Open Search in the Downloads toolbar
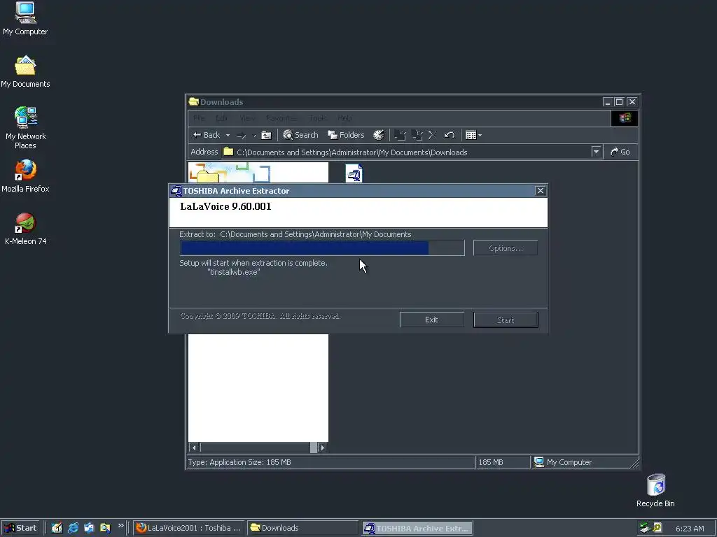Screen dimensions: 717x537 click(x=300, y=135)
